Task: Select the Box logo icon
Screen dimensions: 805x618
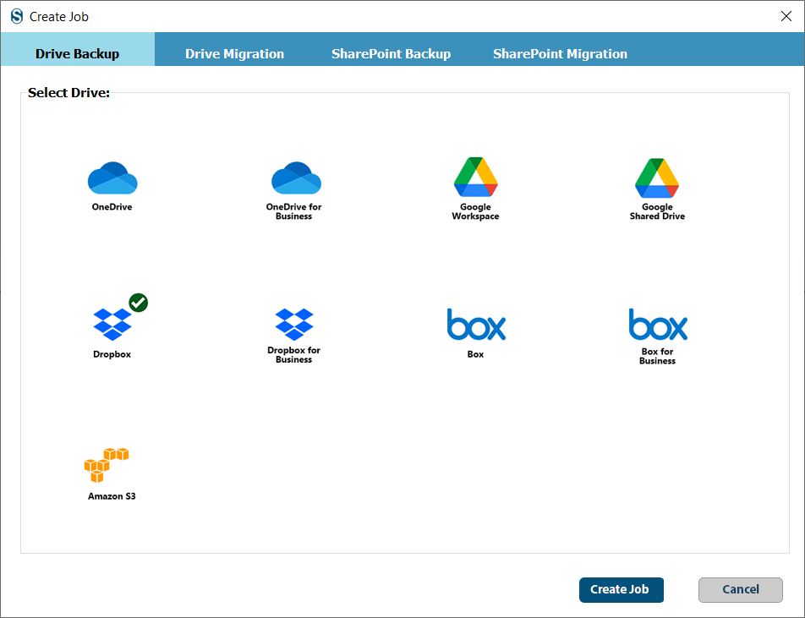Action: pyautogui.click(x=476, y=325)
